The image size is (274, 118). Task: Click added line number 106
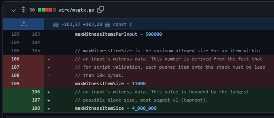(x=36, y=92)
